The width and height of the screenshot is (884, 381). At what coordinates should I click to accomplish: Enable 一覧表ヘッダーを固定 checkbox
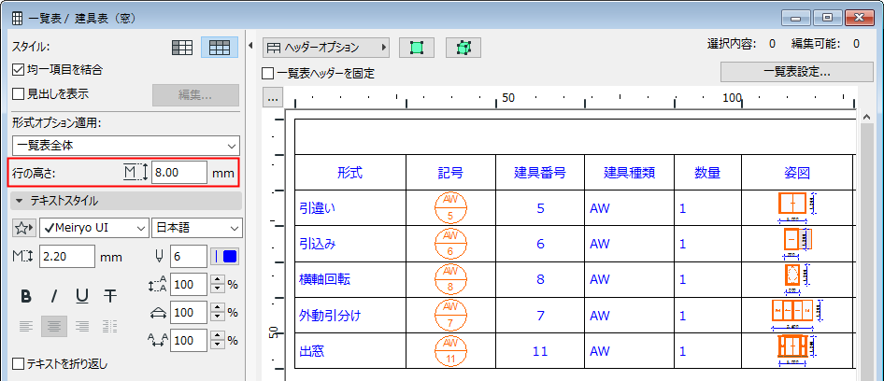click(268, 73)
